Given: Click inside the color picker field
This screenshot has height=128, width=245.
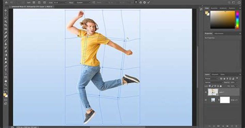Looking at the screenshot, I should click(223, 20).
